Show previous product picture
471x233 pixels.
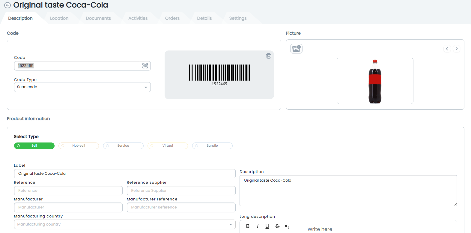click(x=447, y=49)
